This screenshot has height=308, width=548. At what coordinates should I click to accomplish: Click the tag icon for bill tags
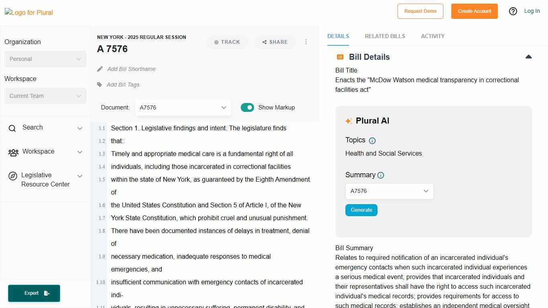(x=99, y=85)
